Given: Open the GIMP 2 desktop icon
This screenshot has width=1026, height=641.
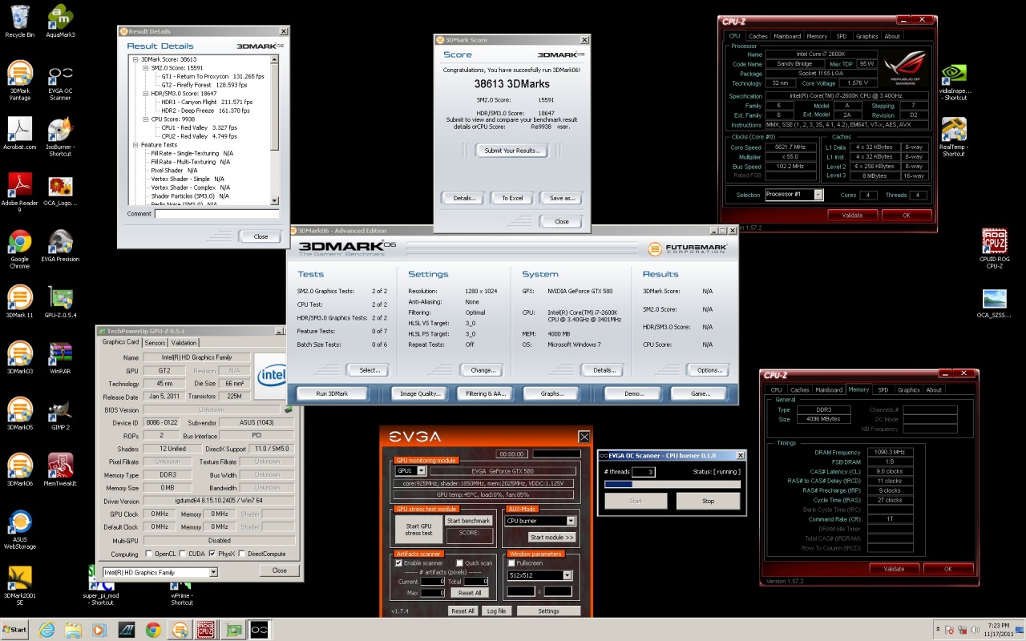Looking at the screenshot, I should click(60, 411).
